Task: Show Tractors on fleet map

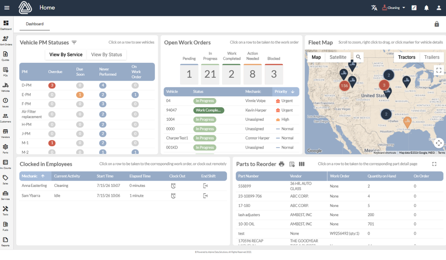Action: click(x=407, y=57)
